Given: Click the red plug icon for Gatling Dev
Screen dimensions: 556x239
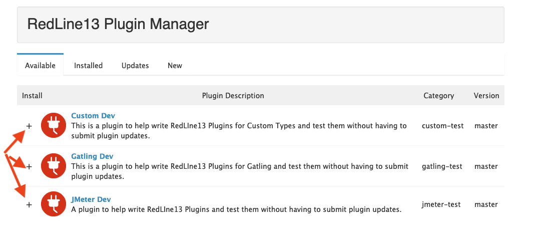Looking at the screenshot, I should (54, 166).
